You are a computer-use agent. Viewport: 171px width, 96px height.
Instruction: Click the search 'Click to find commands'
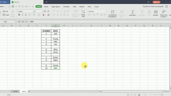click(153, 6)
